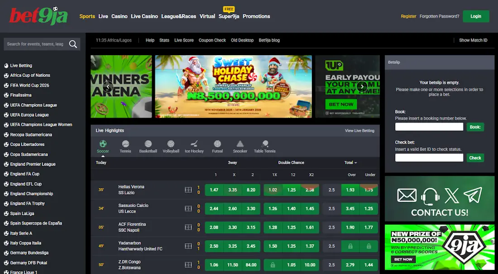Click the headset support icon

click(x=429, y=197)
